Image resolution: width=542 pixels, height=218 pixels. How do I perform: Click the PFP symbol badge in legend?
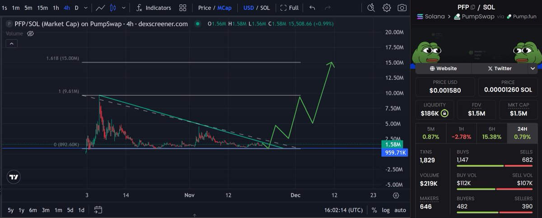click(x=9, y=24)
